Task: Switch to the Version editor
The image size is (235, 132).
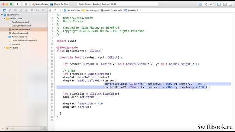Action: coord(212,4)
